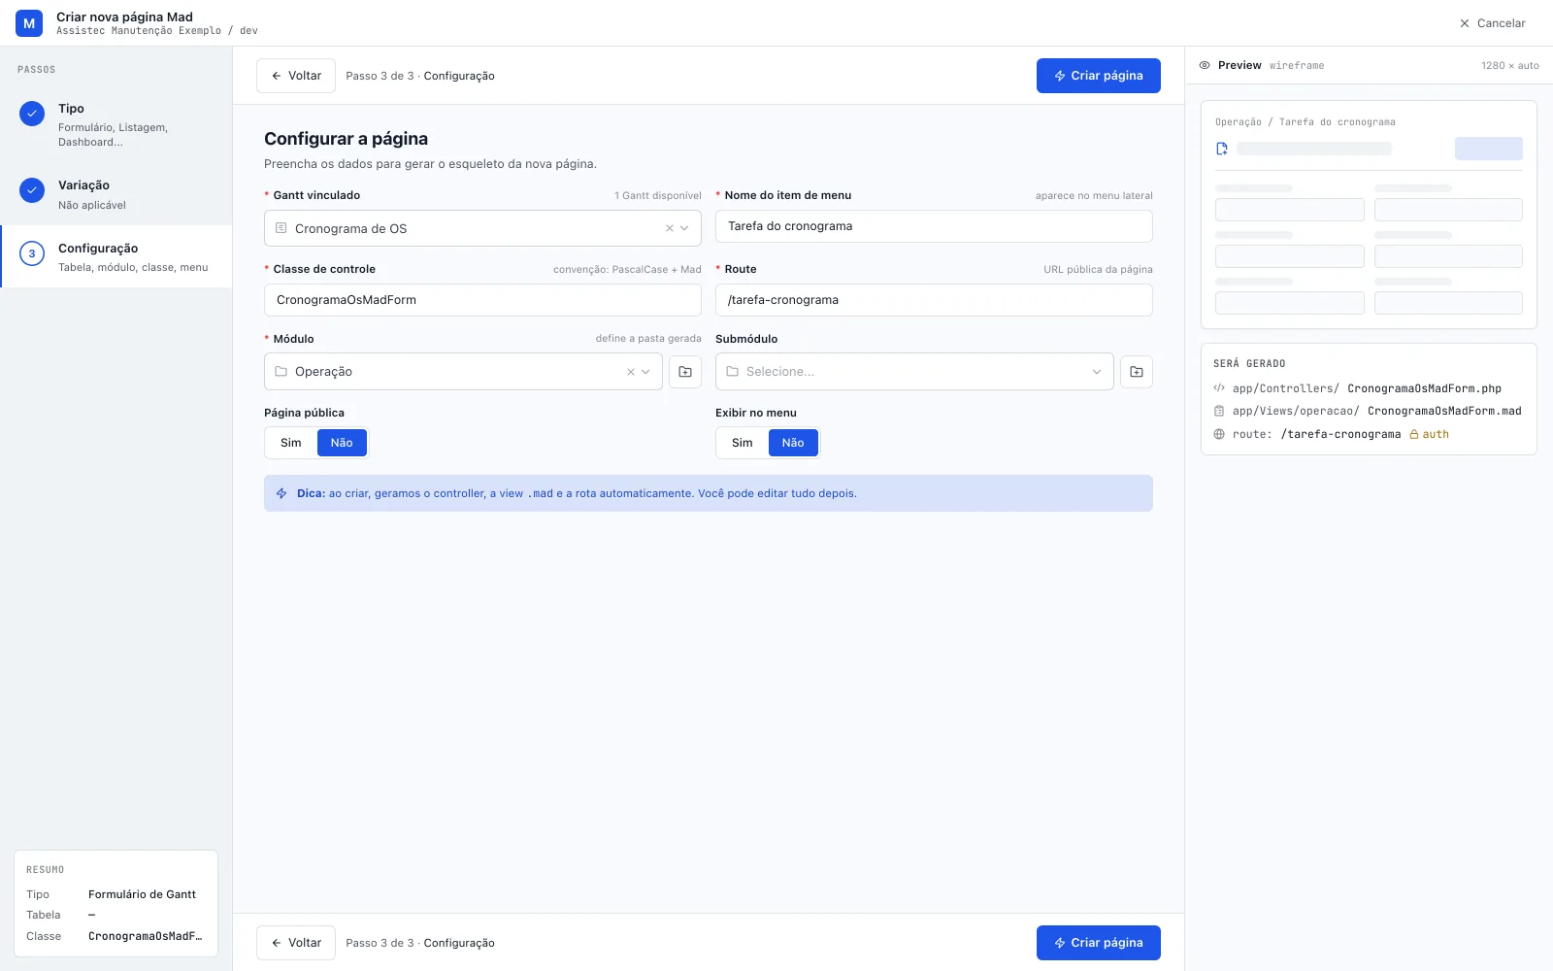Image resolution: width=1553 pixels, height=971 pixels.
Task: Open the Módulo dropdown showing Operação
Action: click(463, 372)
